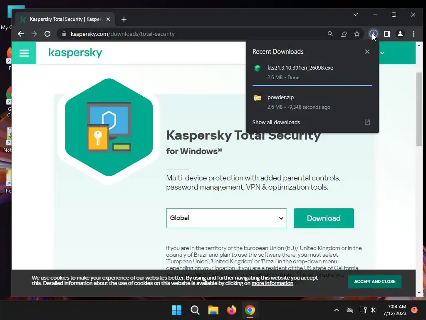Open Windows taskbar search
This screenshot has height=320, width=426.
[x=195, y=310]
